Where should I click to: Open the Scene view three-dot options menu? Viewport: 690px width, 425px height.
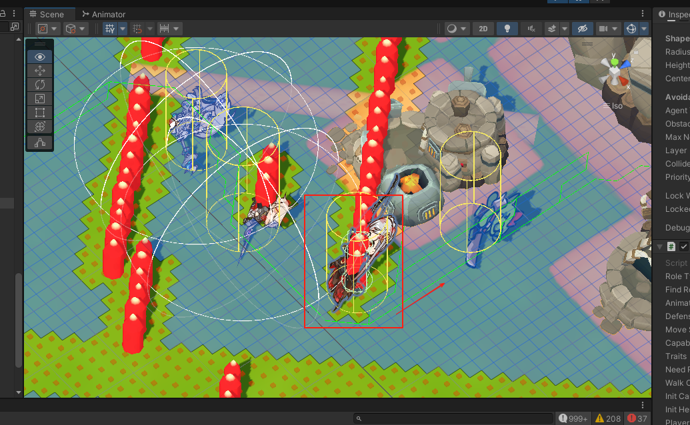(x=643, y=13)
